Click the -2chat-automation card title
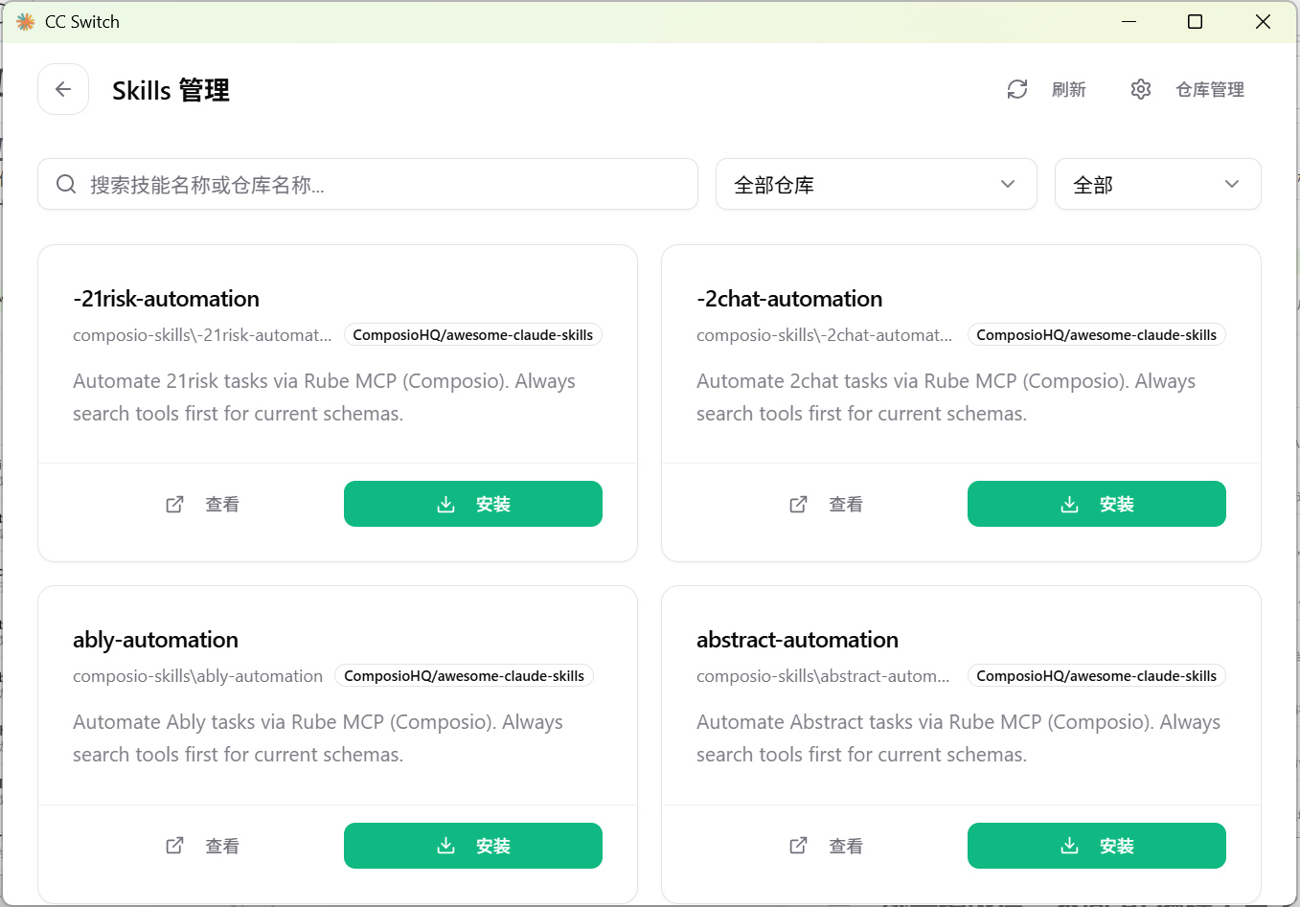Viewport: 1300px width, 907px height. 789,299
